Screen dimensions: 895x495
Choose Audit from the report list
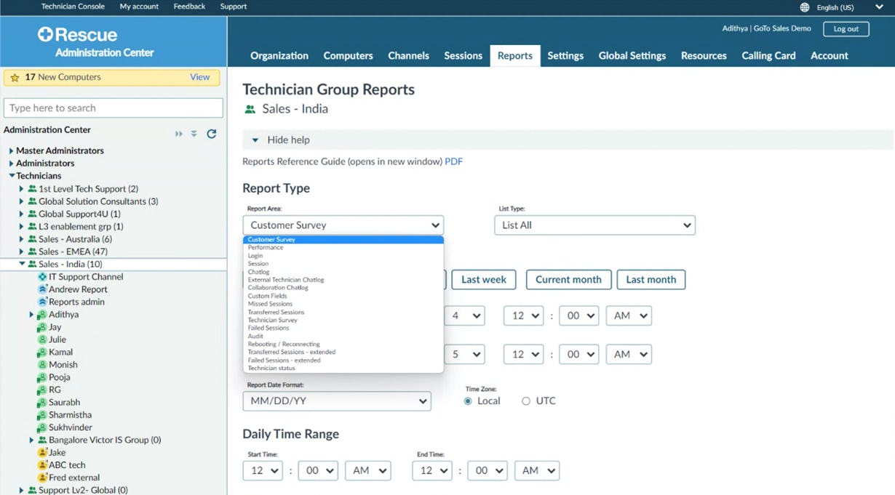255,337
